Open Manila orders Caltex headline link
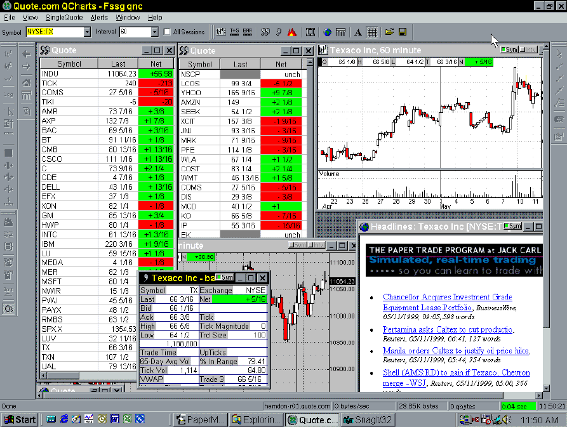567x427 pixels. point(456,350)
